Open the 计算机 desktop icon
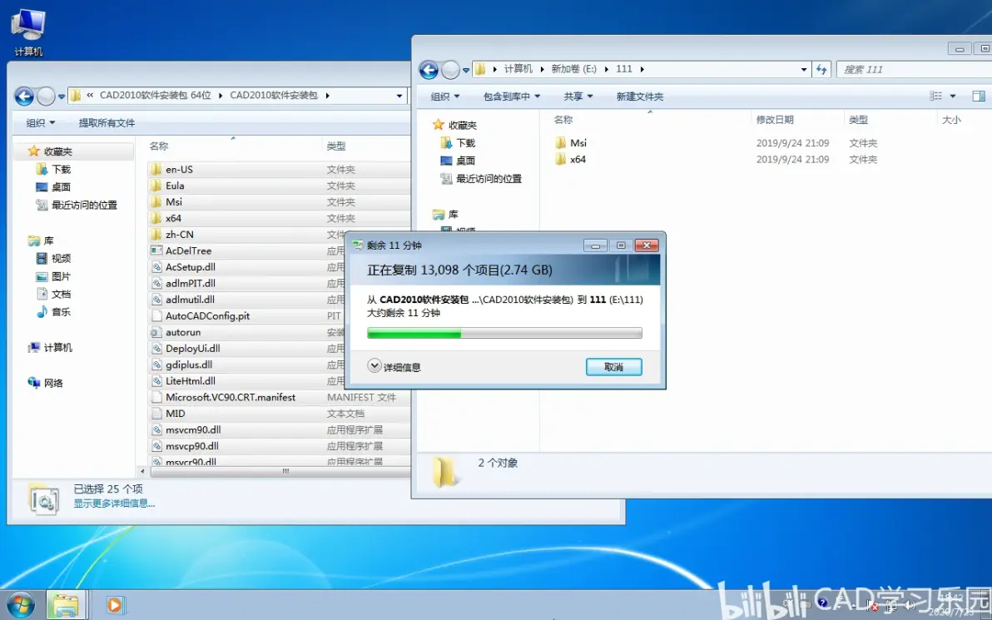The image size is (992, 620). tap(28, 32)
